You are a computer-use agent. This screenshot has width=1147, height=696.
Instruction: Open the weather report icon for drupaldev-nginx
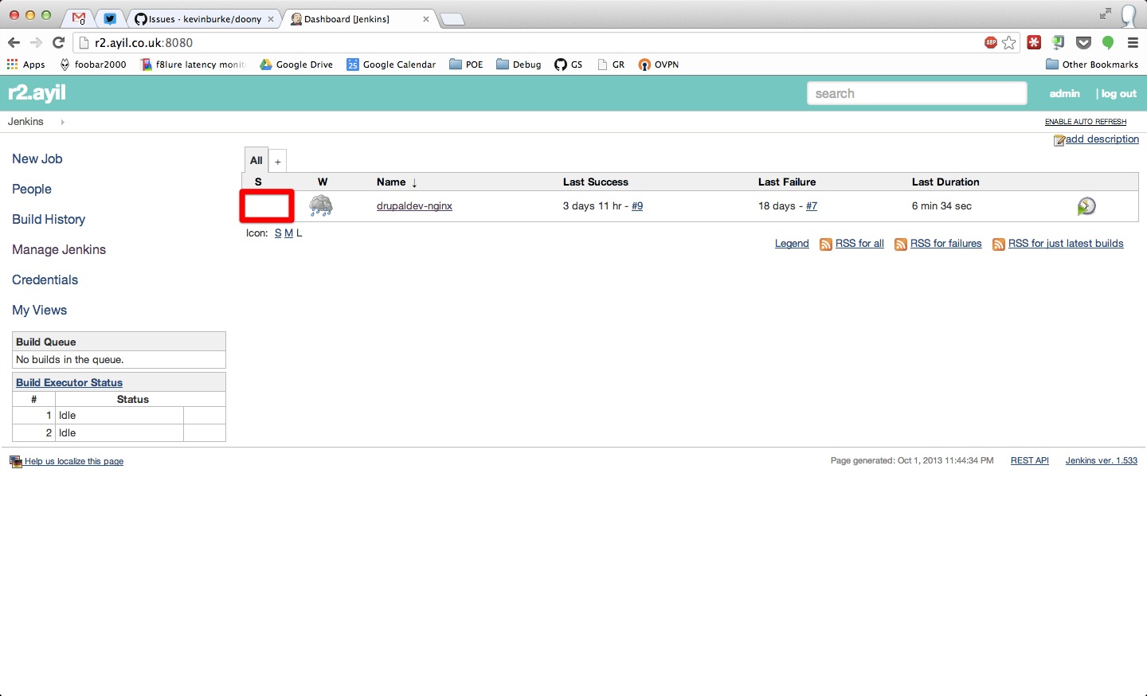(321, 206)
